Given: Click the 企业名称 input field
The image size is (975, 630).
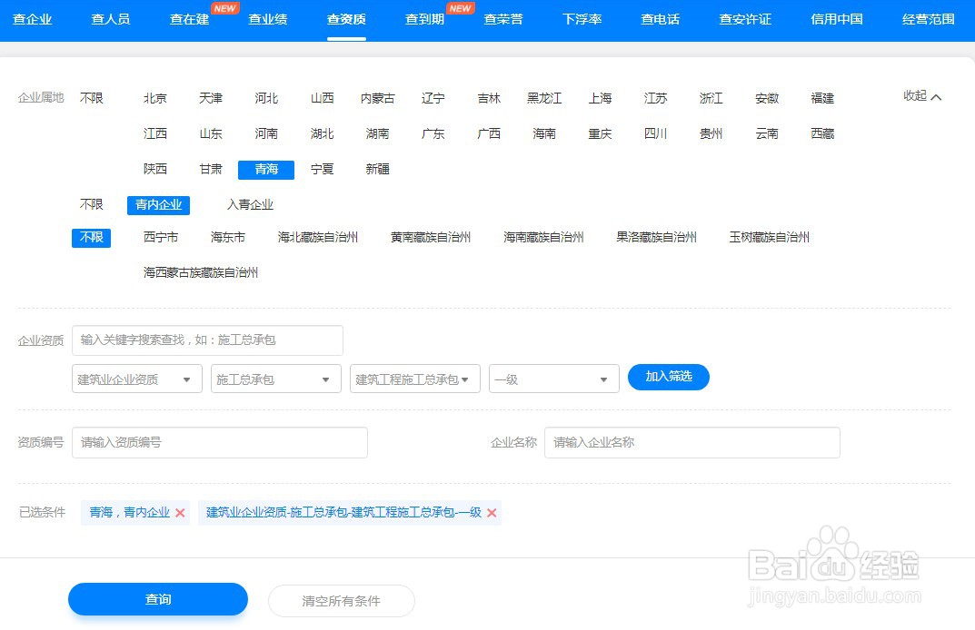Looking at the screenshot, I should pyautogui.click(x=691, y=442).
